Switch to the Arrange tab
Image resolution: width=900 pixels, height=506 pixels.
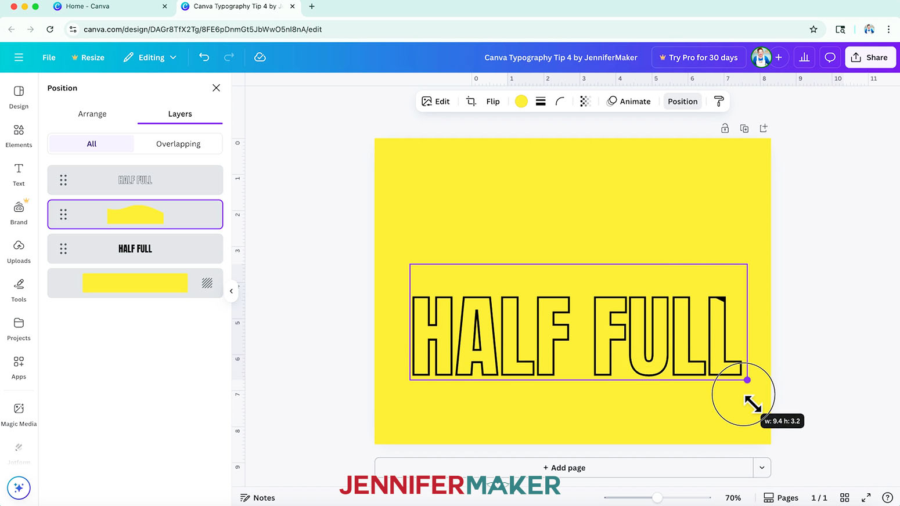92,114
